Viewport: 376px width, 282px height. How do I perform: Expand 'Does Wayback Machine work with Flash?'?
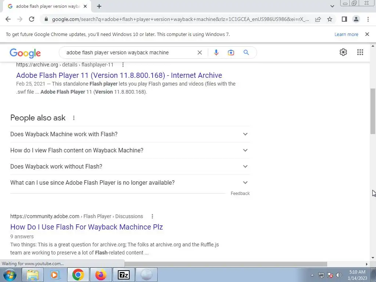pos(130,134)
